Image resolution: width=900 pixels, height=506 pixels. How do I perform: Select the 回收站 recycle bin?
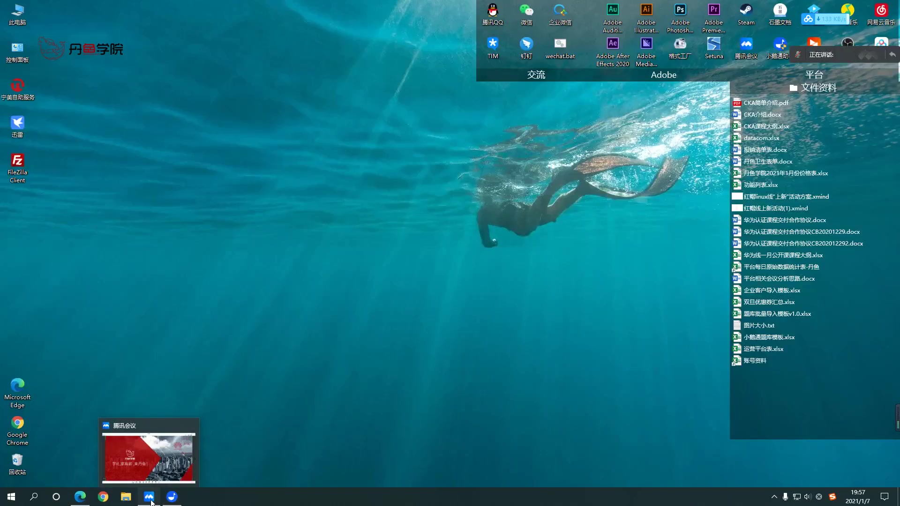coord(17,464)
